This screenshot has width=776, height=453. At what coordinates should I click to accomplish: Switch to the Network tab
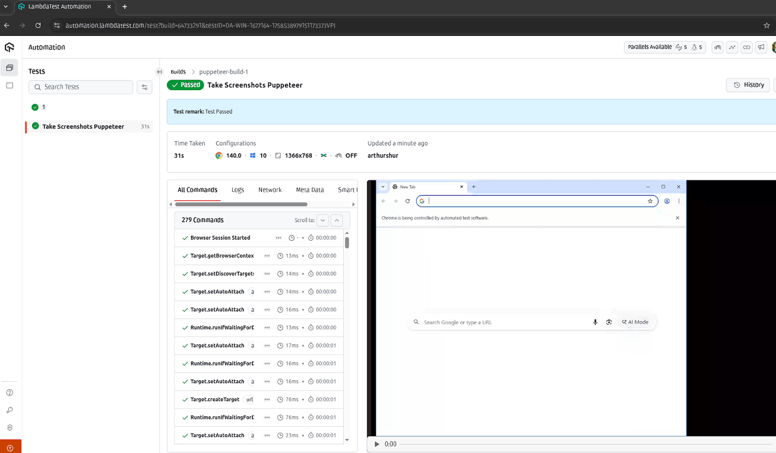pos(270,190)
